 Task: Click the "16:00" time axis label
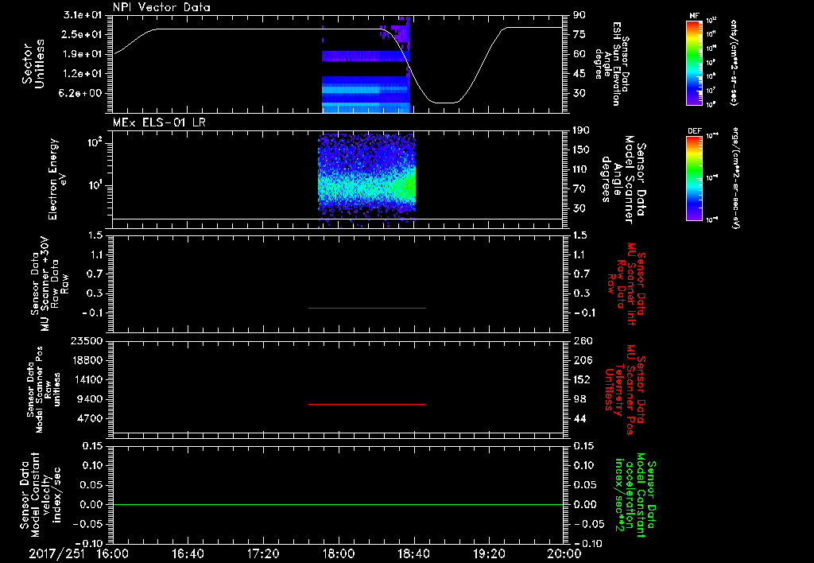113,553
